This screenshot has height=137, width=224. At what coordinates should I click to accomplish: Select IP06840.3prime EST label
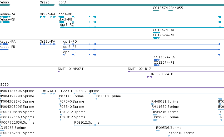click(x=71, y=107)
